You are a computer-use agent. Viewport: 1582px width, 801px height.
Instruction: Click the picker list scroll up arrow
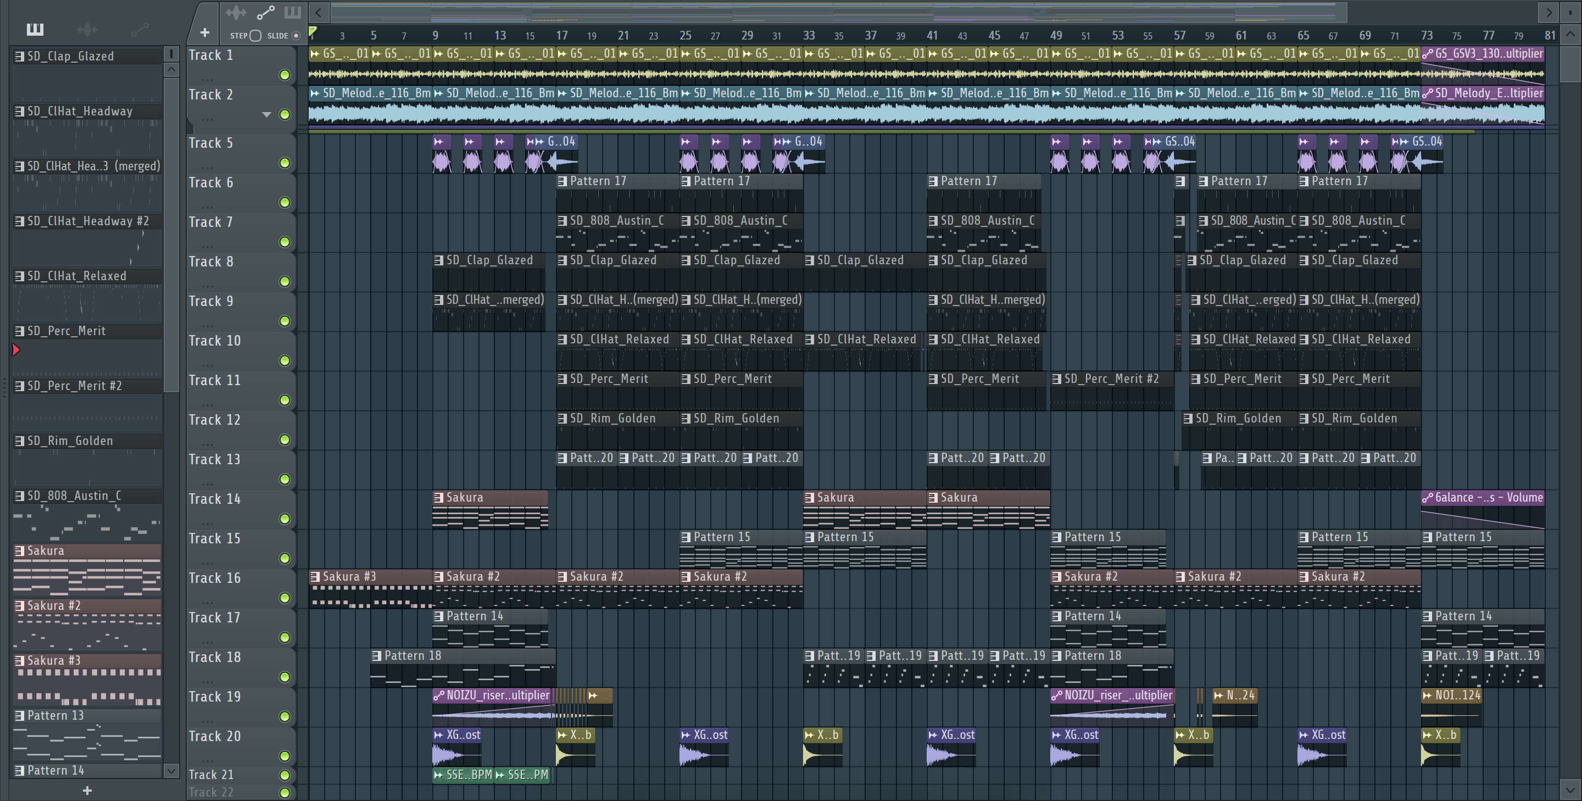pos(171,69)
